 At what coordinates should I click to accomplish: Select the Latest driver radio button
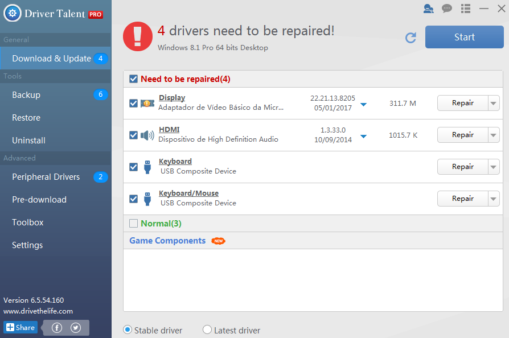(x=207, y=330)
